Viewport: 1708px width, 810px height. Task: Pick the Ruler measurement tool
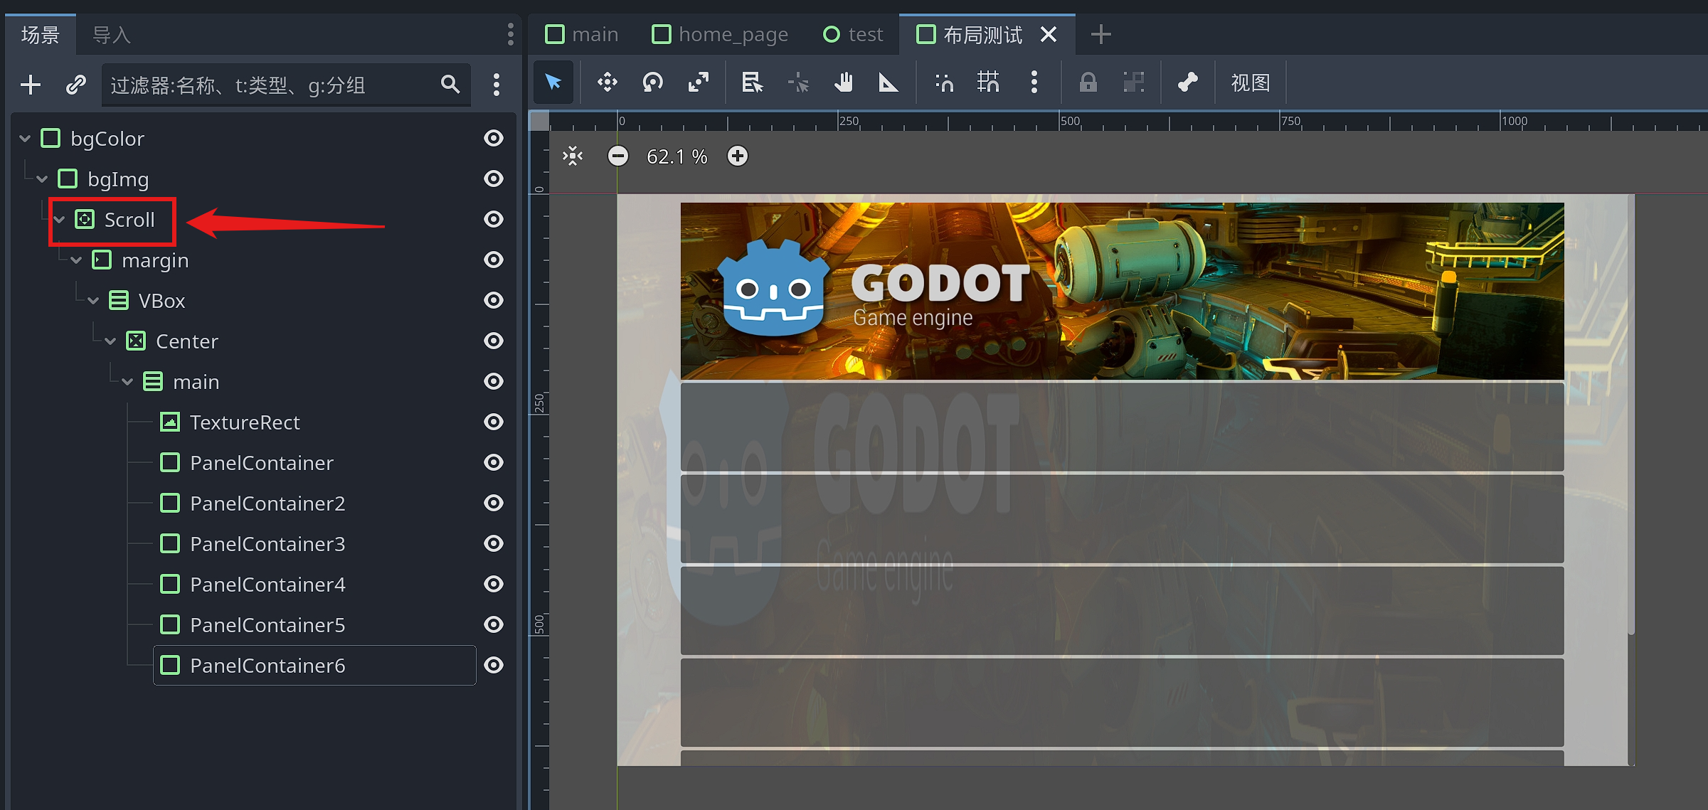pos(889,83)
